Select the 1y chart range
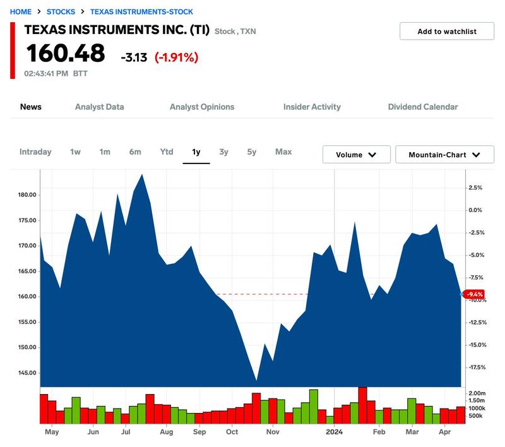The height and width of the screenshot is (447, 505). point(196,152)
